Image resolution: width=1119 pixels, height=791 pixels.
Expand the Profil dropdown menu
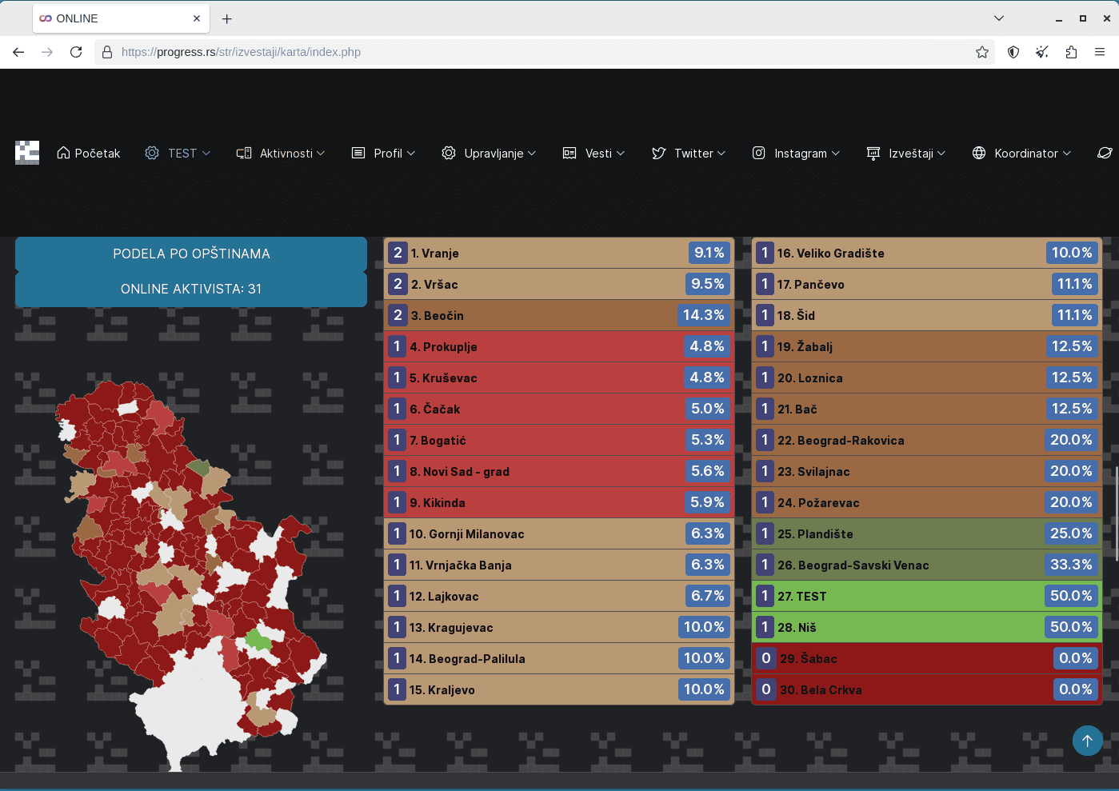tap(384, 153)
